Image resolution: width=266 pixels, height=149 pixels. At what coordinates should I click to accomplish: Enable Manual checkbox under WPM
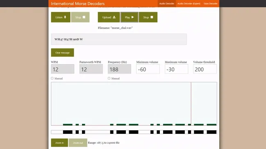(52, 78)
